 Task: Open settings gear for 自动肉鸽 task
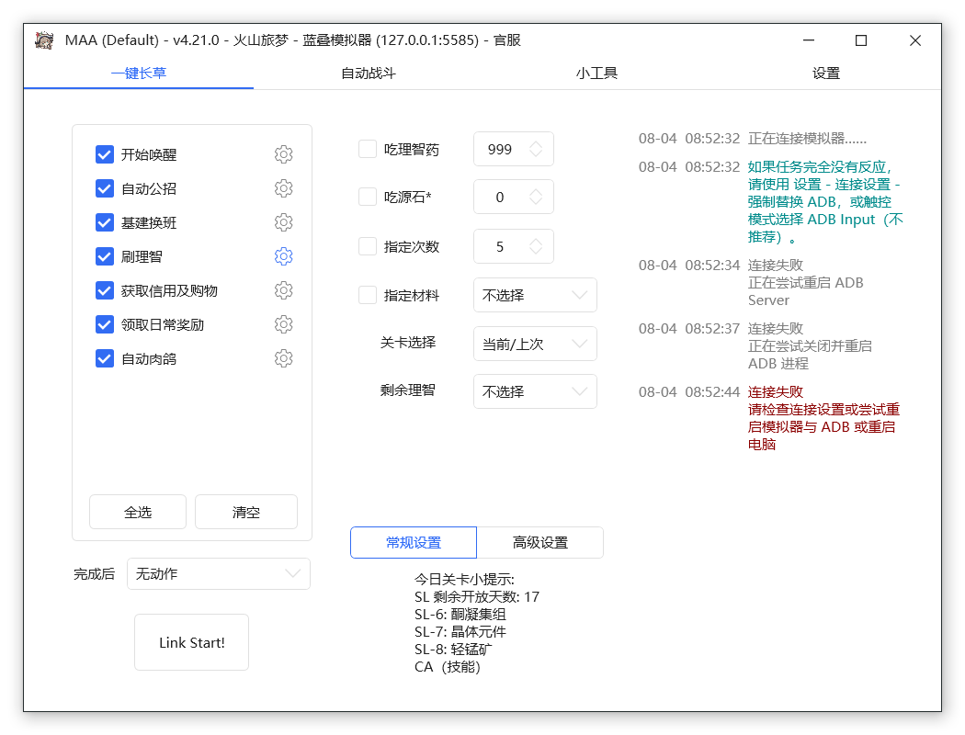[x=284, y=358]
